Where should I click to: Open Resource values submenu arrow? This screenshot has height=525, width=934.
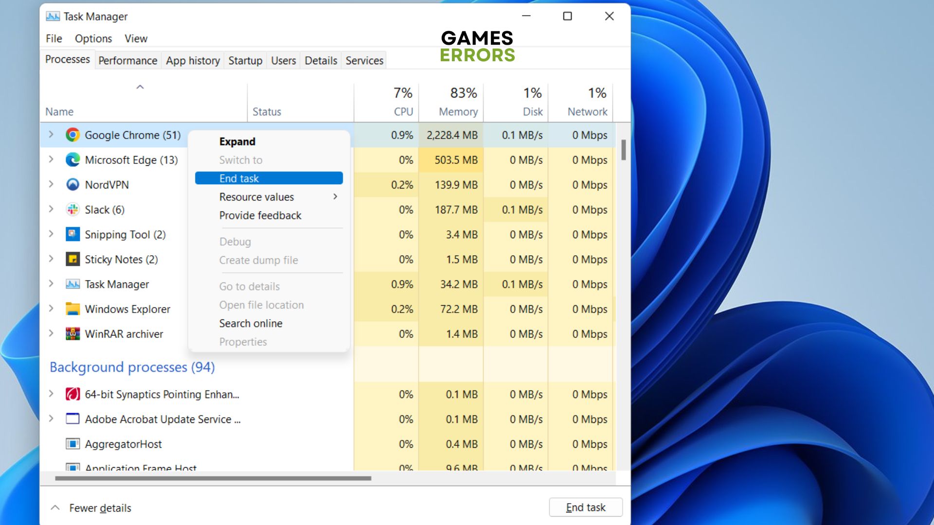pos(335,196)
